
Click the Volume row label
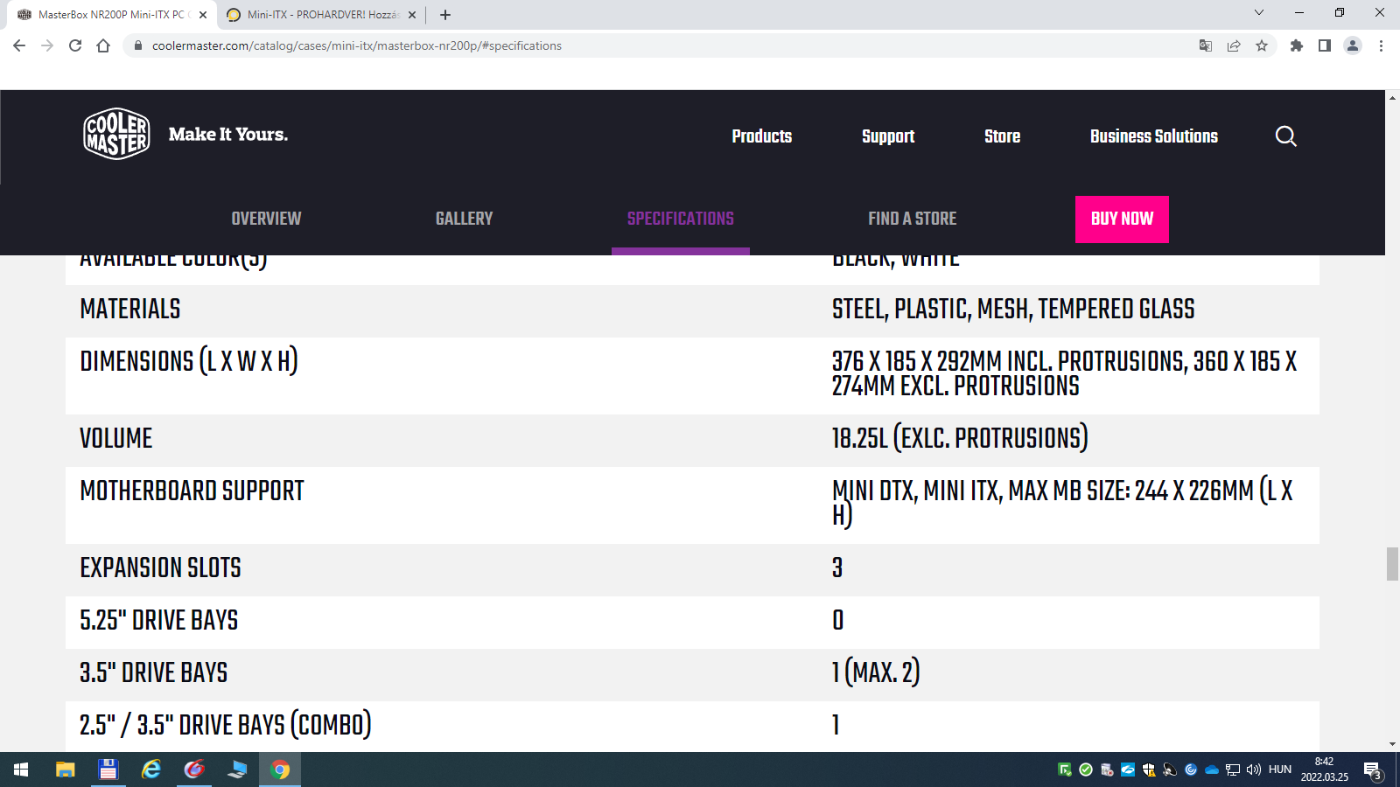click(x=116, y=439)
